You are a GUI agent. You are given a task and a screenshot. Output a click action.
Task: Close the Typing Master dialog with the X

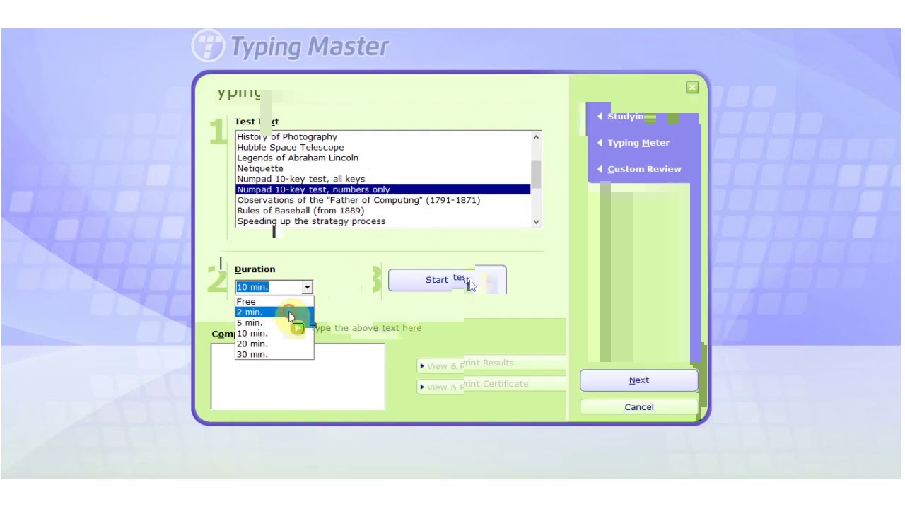point(691,87)
